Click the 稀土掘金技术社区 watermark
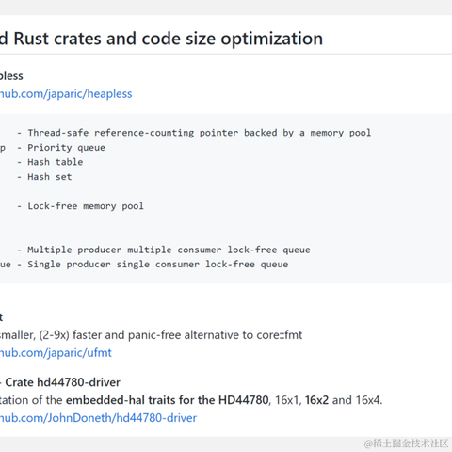 point(406,444)
